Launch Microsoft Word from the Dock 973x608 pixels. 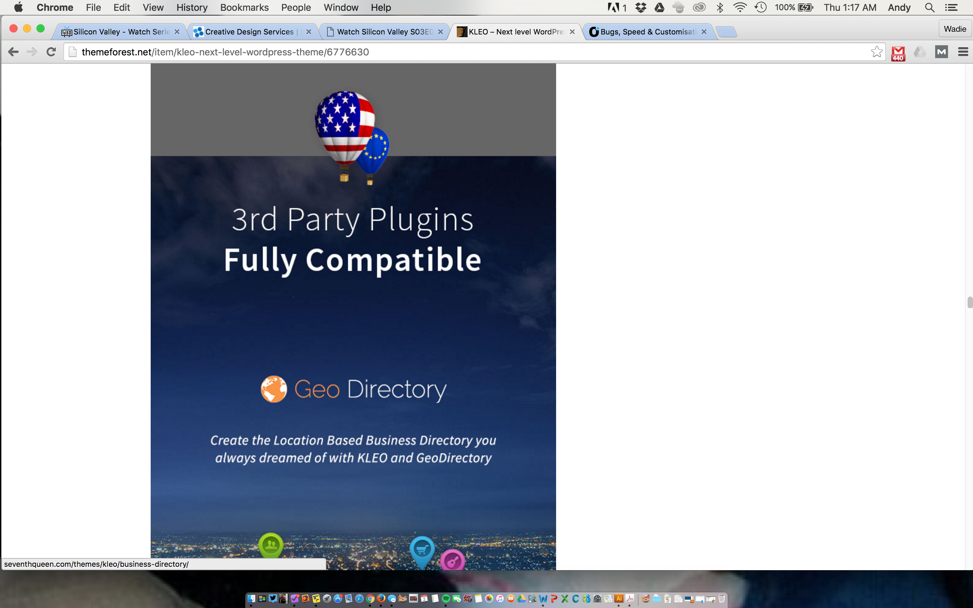point(543,598)
